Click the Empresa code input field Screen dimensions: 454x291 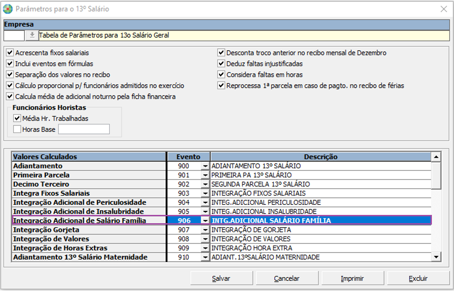(x=14, y=36)
